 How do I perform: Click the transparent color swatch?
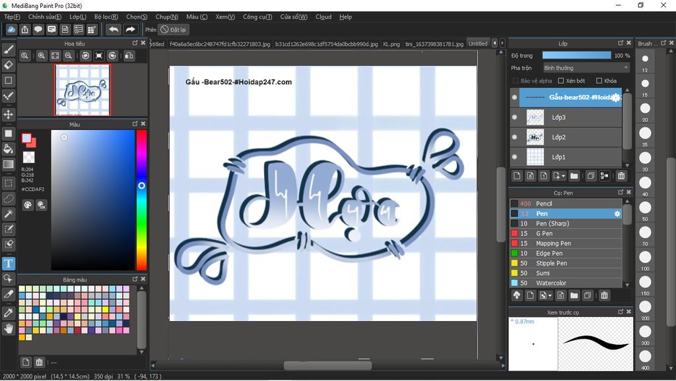coord(29,157)
